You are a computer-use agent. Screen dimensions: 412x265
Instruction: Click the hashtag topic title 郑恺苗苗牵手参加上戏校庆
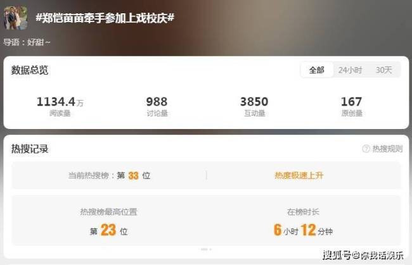[105, 18]
